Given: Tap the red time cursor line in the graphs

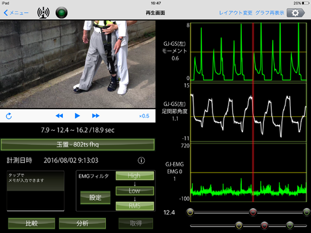Looking at the screenshot, I should coord(253,112).
